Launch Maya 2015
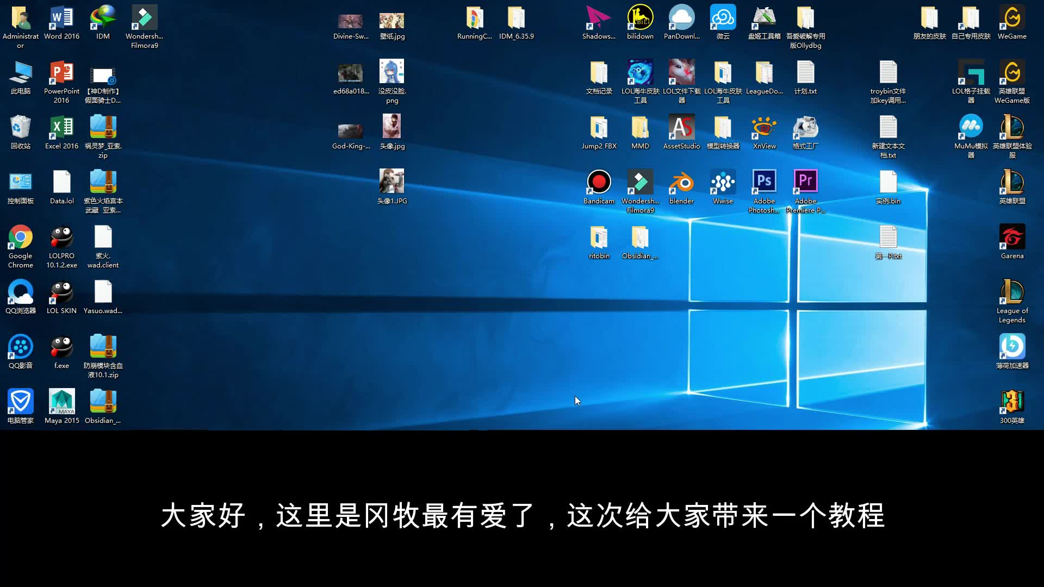Viewport: 1044px width, 587px height. pyautogui.click(x=61, y=401)
